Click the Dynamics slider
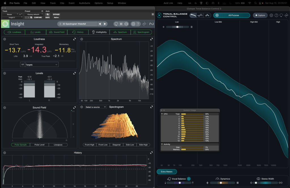 pos(222,183)
